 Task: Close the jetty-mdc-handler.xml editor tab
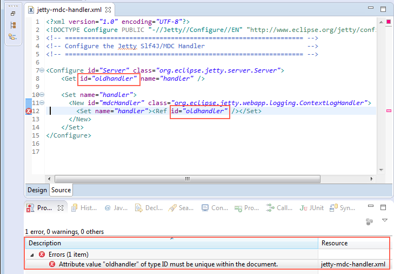click(108, 10)
